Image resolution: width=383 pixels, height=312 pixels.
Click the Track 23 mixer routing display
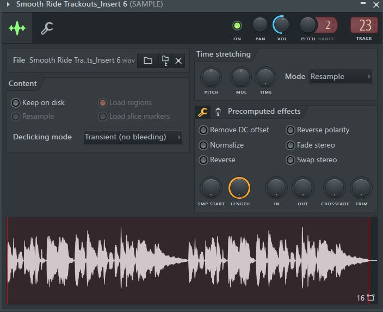364,25
